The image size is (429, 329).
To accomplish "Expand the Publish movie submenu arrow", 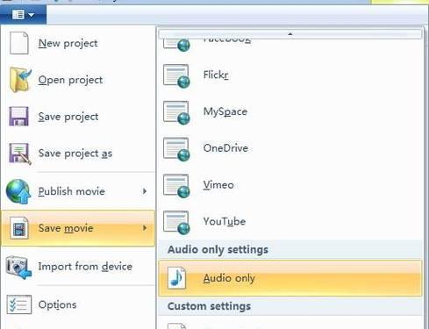I will pyautogui.click(x=145, y=191).
